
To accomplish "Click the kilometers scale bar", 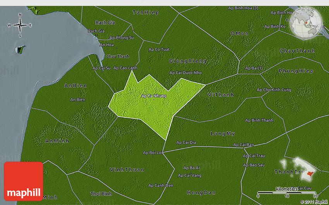I will click(x=287, y=192).
